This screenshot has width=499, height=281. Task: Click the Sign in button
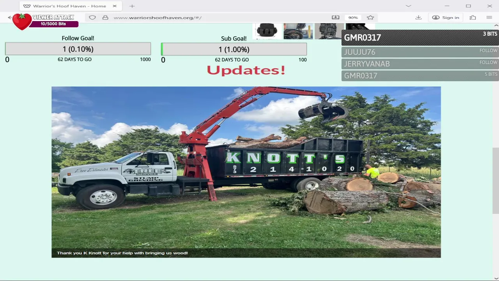446,18
